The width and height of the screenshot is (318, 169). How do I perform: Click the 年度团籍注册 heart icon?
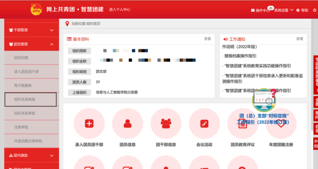point(281,124)
